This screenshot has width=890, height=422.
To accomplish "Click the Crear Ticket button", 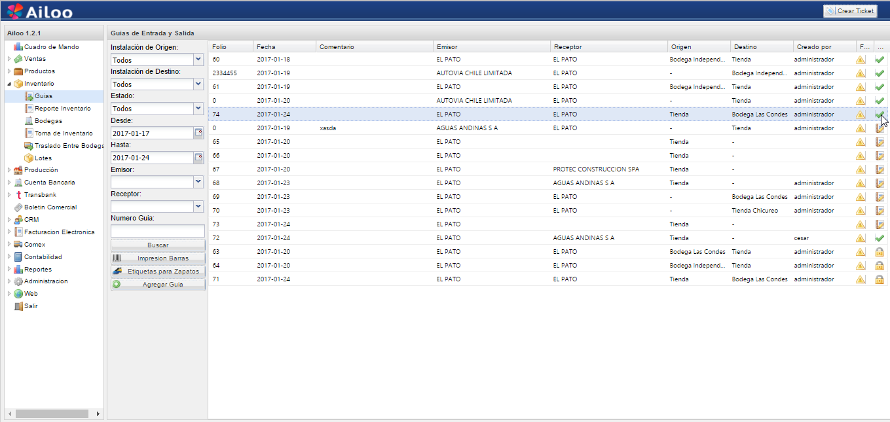I will [x=850, y=11].
